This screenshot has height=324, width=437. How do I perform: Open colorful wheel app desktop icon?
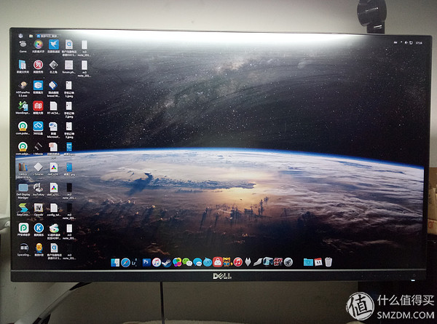[38, 47]
